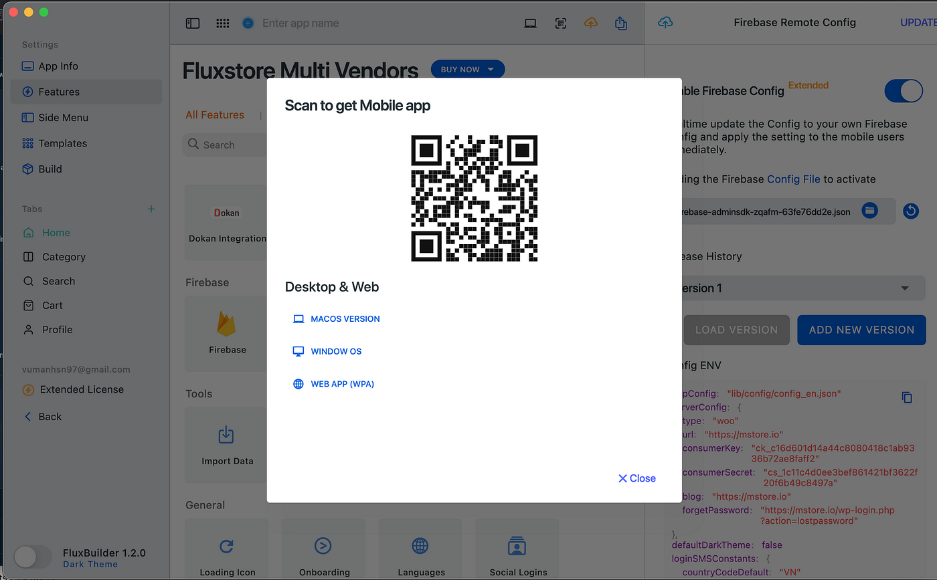The width and height of the screenshot is (937, 580).
Task: Click the WINDOW OS link
Action: [327, 351]
